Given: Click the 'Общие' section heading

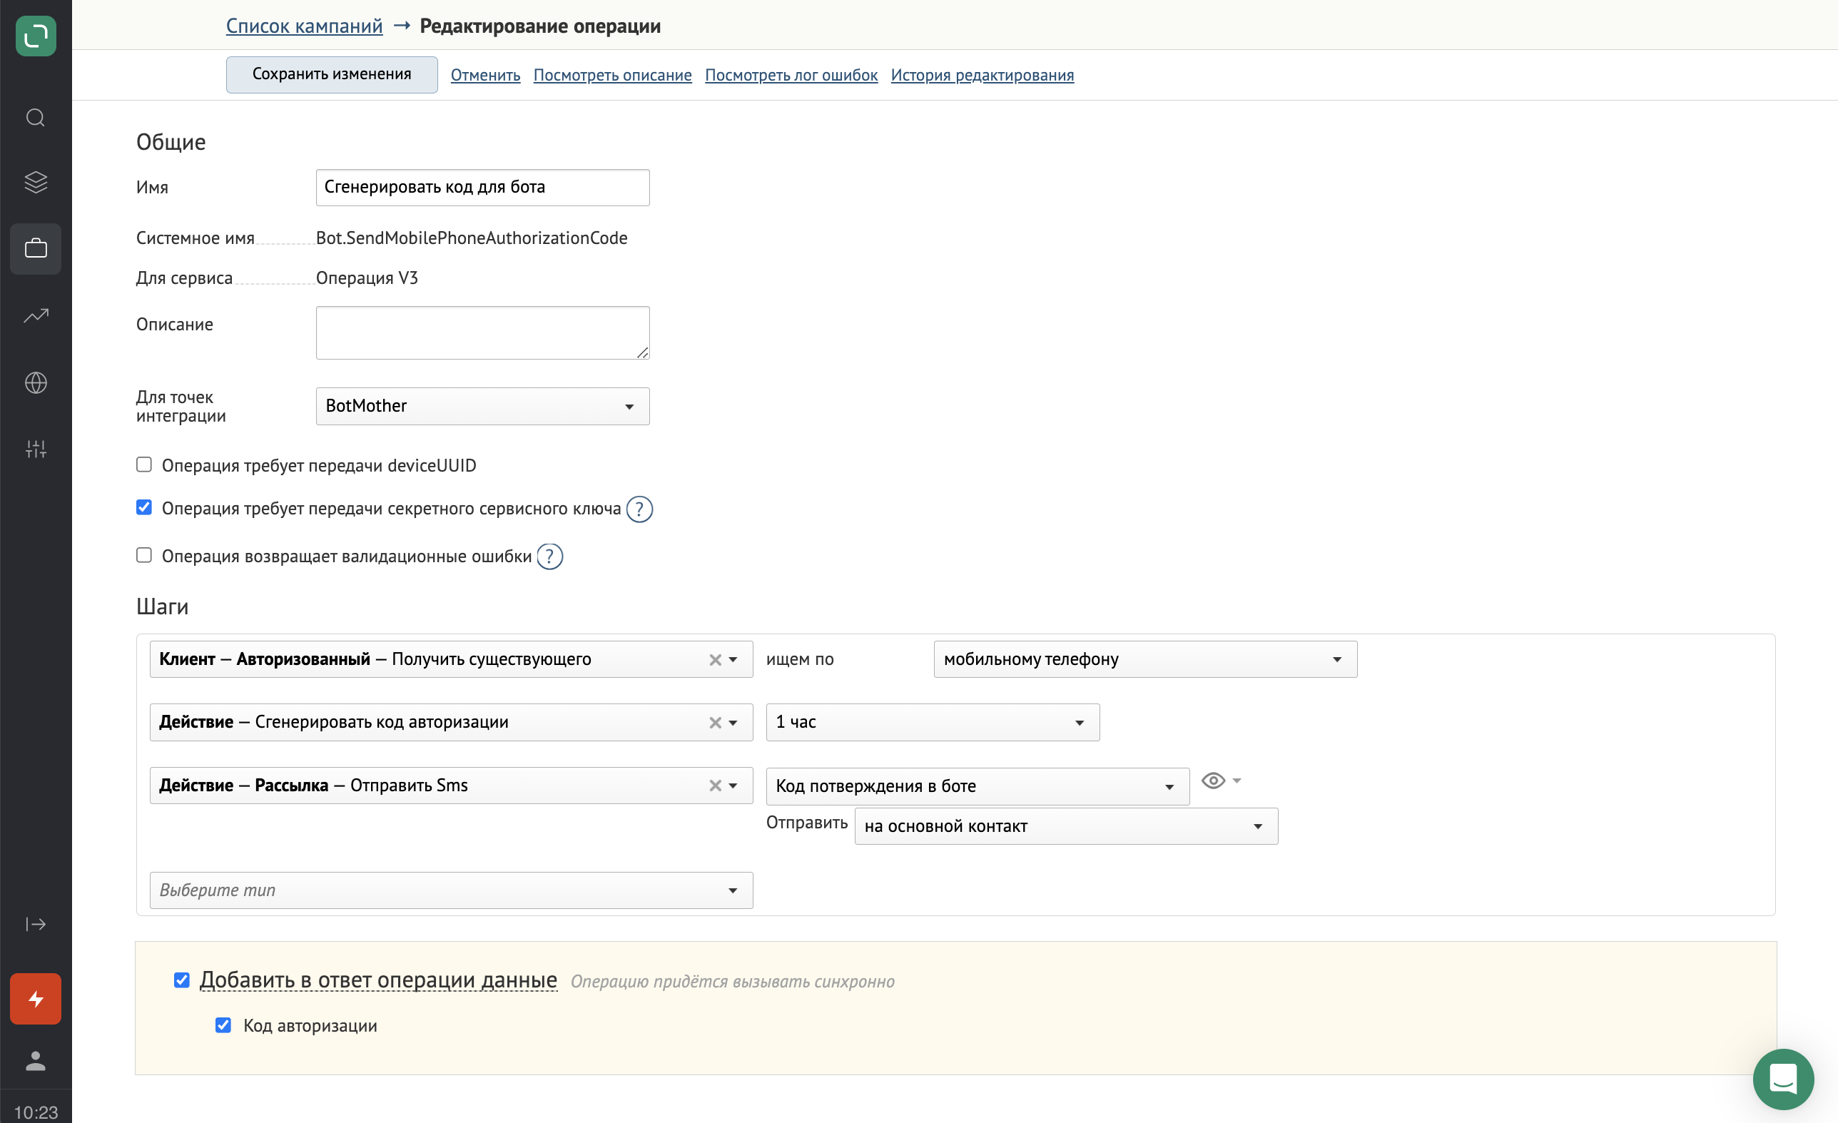Looking at the screenshot, I should [171, 143].
